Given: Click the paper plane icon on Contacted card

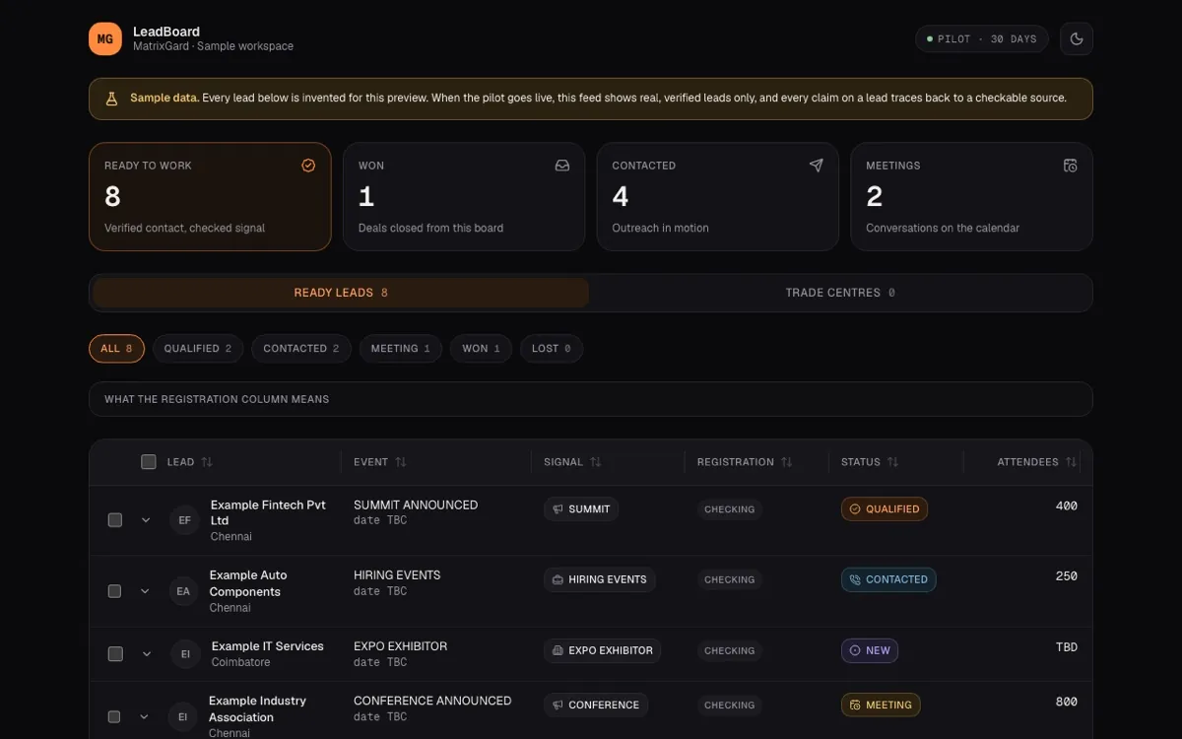Looking at the screenshot, I should [x=817, y=166].
